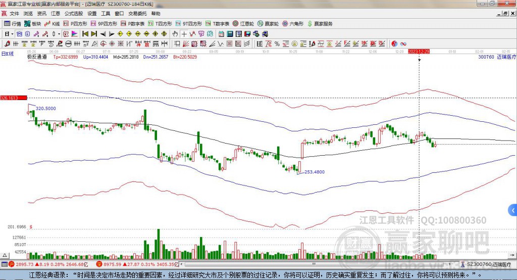Click the Md=285.2818 indicator value
Screen dimensions: 517x280
coord(126,57)
